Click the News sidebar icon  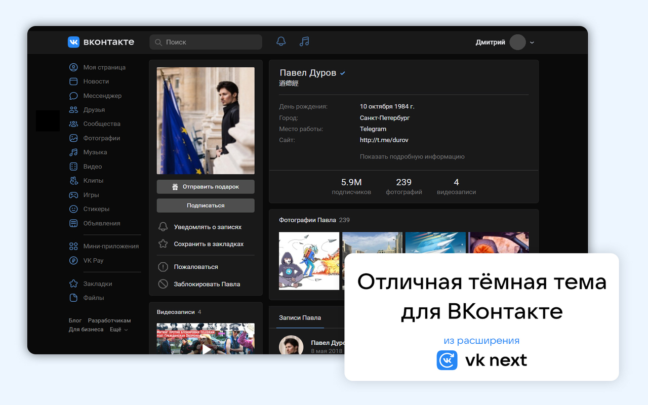click(x=73, y=82)
